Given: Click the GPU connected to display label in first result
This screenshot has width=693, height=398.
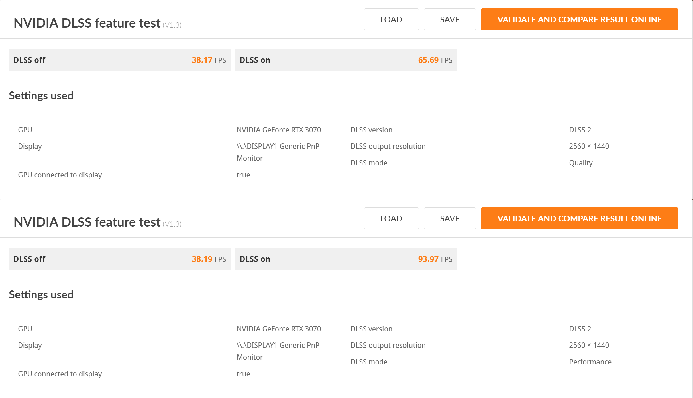Looking at the screenshot, I should [x=60, y=175].
